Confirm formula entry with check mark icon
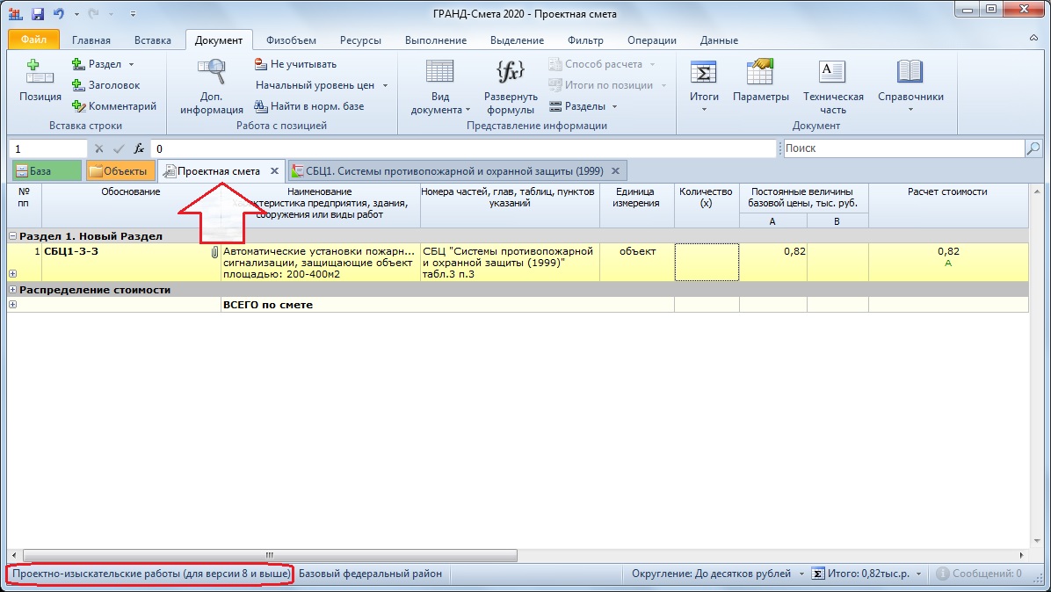Viewport: 1051px width, 592px height. coord(119,148)
